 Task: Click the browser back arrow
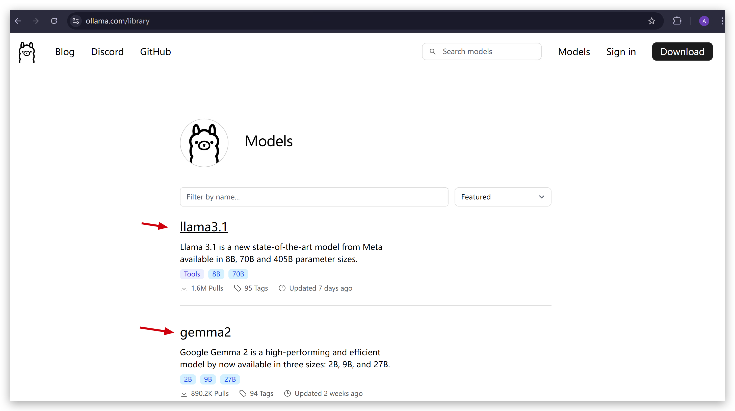(18, 21)
